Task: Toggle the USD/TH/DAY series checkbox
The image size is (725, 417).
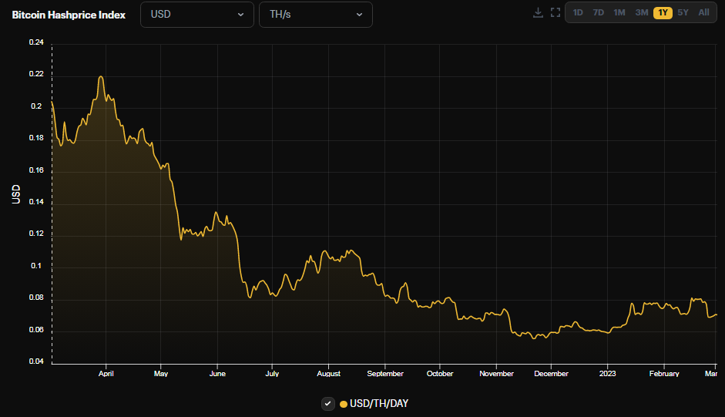Action: (328, 403)
